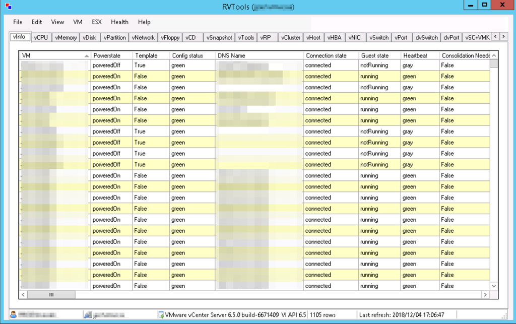Click the server connection icon in status bar
The width and height of the screenshot is (516, 324).
pos(88,315)
